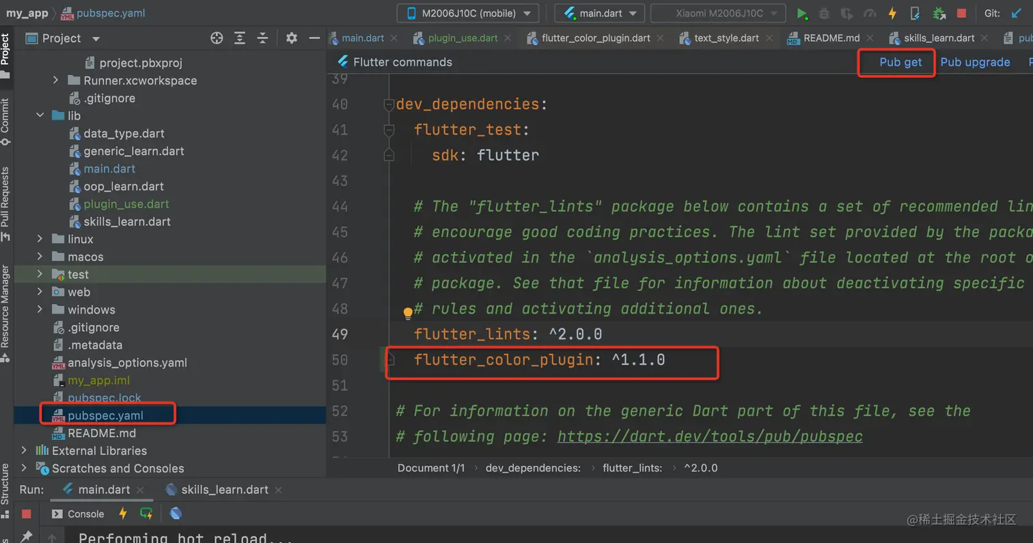Click my_app in the breadcrumb path
The height and width of the screenshot is (543, 1033).
tap(27, 13)
